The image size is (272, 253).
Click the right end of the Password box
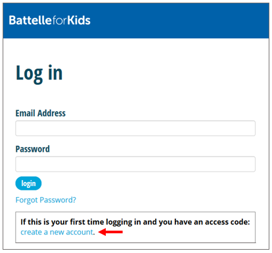[x=248, y=164]
